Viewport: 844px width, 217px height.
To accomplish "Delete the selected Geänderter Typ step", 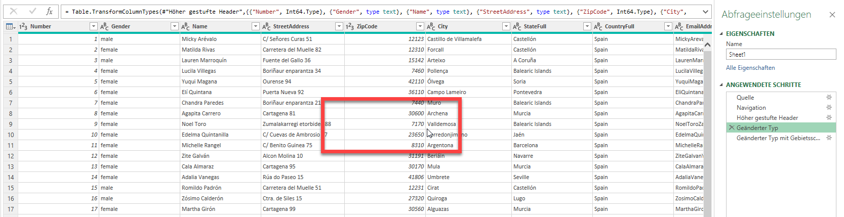I will [x=731, y=128].
